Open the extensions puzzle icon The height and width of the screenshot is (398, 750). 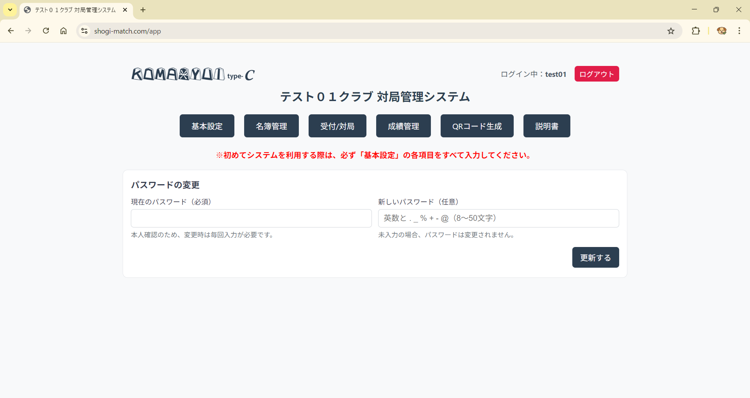pyautogui.click(x=696, y=31)
